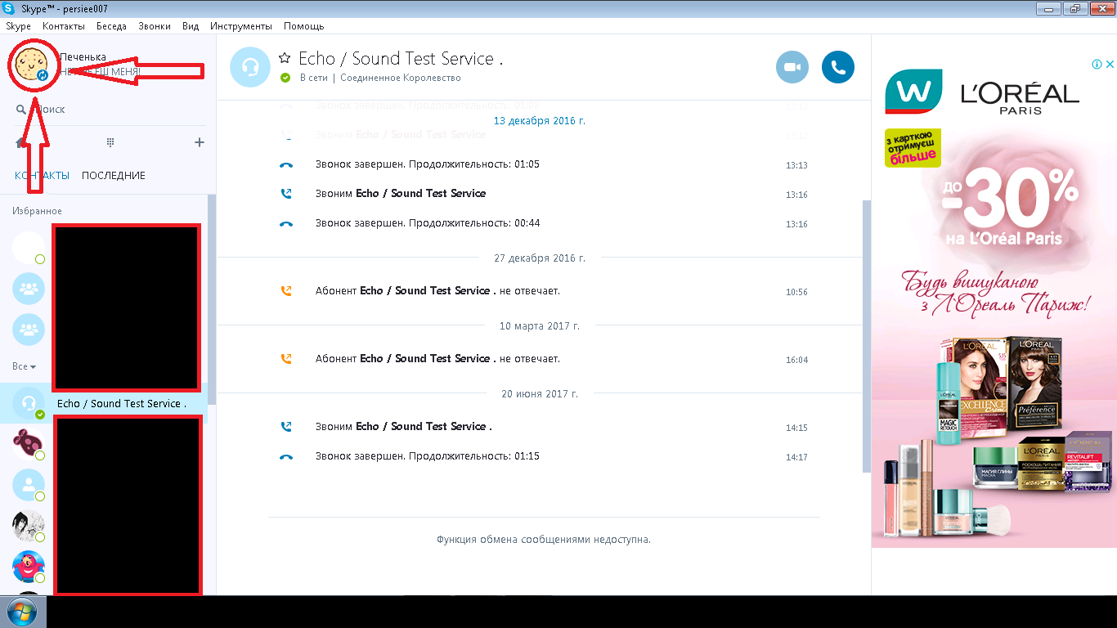Click the не отвечает message at 10:56
This screenshot has height=628, width=1117.
click(x=437, y=290)
